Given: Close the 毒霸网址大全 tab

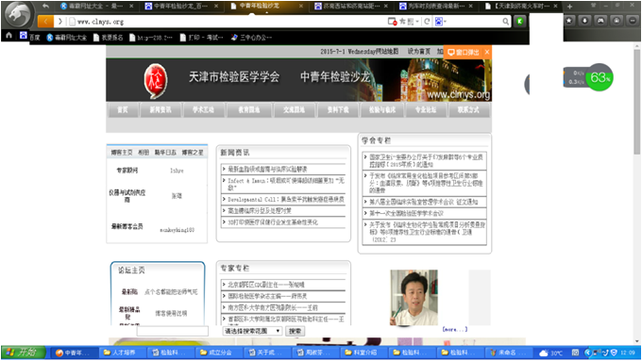Looking at the screenshot, I should click(131, 7).
